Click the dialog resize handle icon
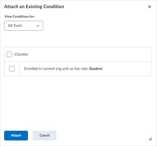Viewport: 157px width, 146px height. coord(150,139)
